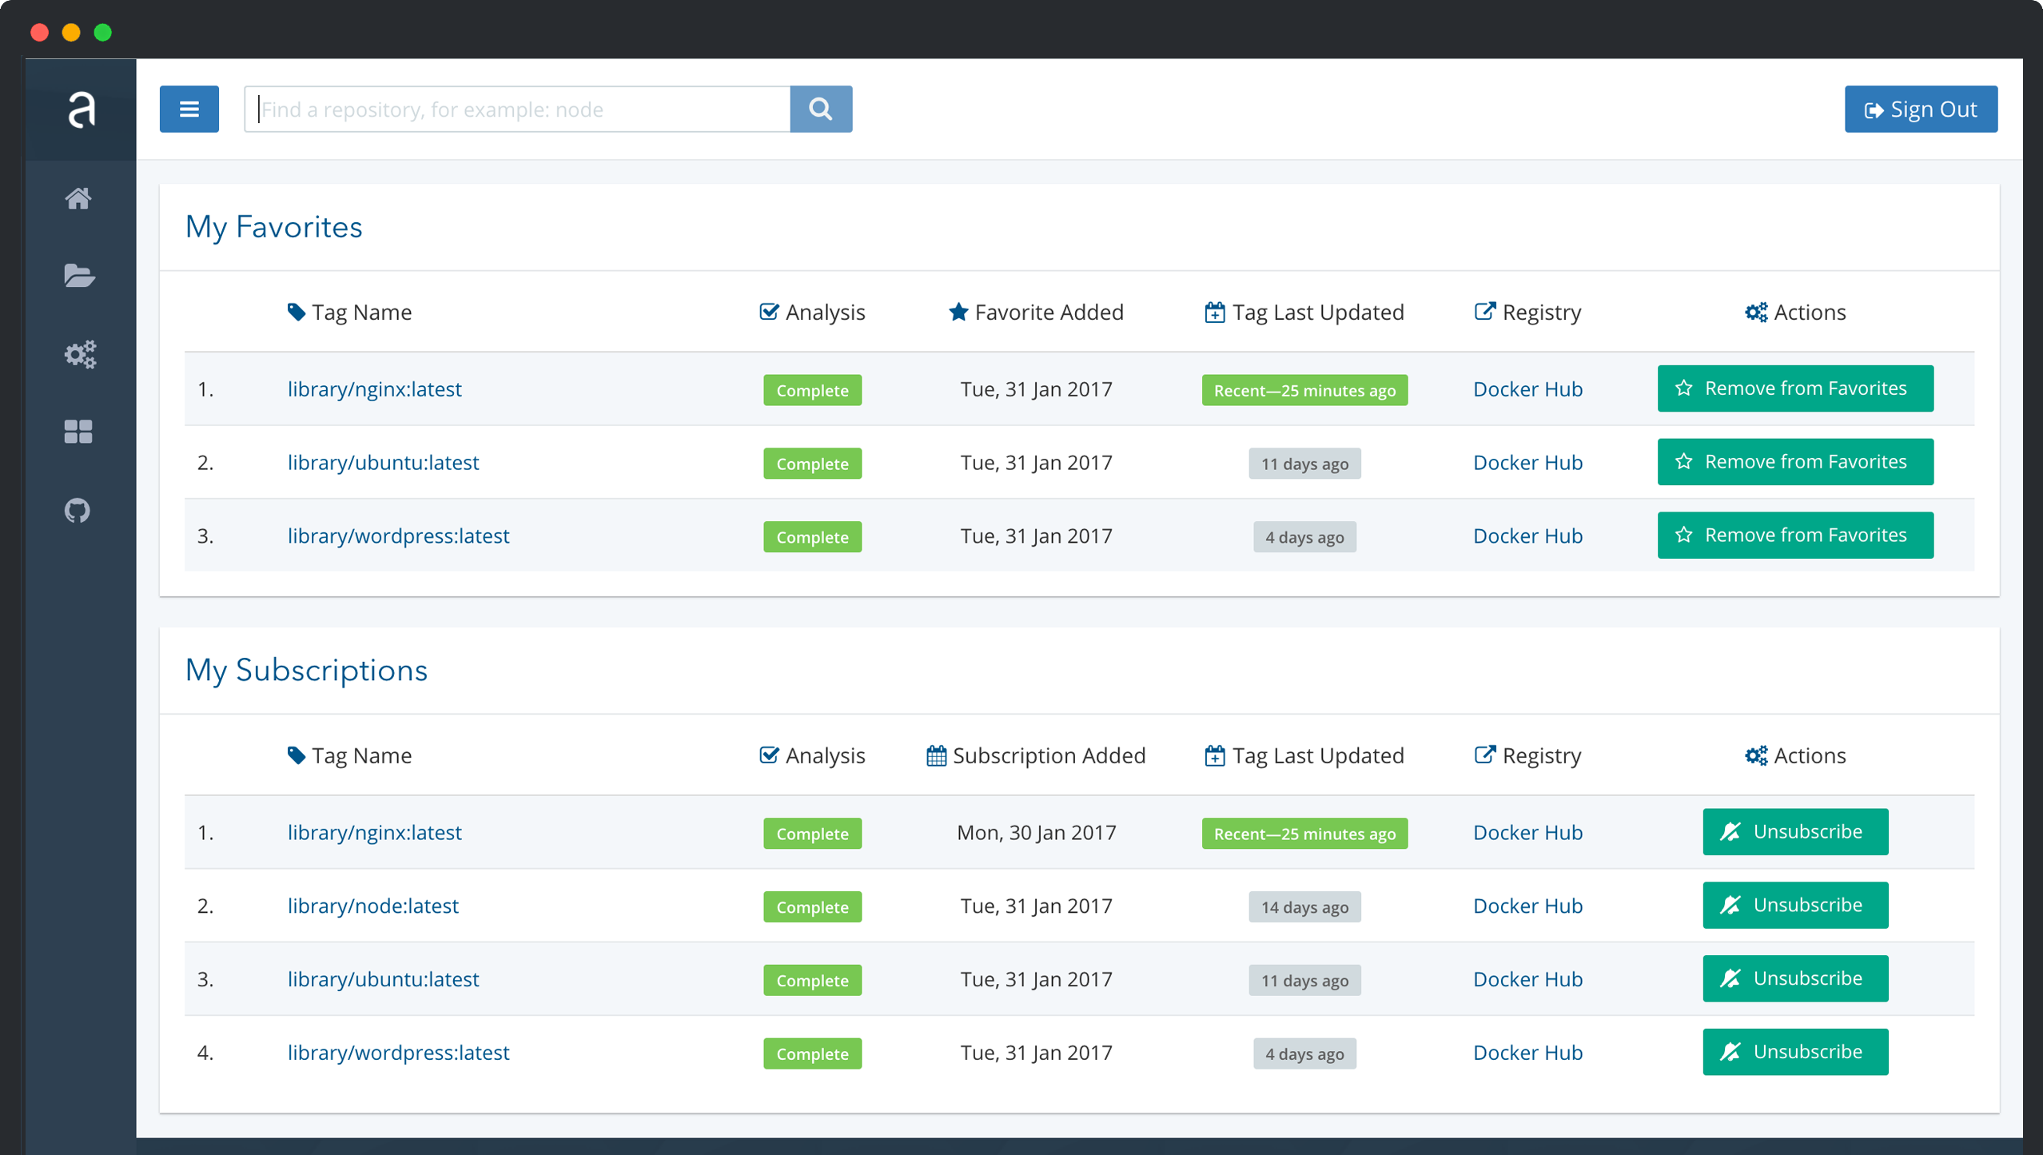Unsubscribe from library/node:latest
This screenshot has height=1155, width=2043.
pyautogui.click(x=1795, y=906)
